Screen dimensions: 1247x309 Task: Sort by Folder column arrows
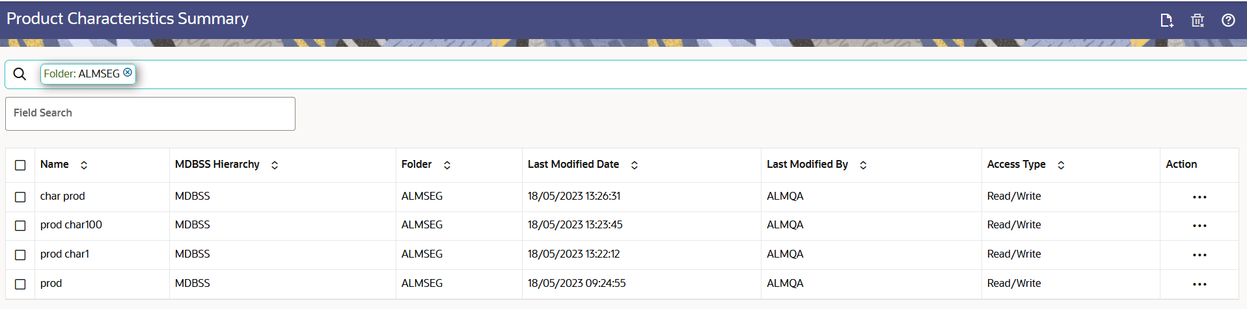(447, 165)
